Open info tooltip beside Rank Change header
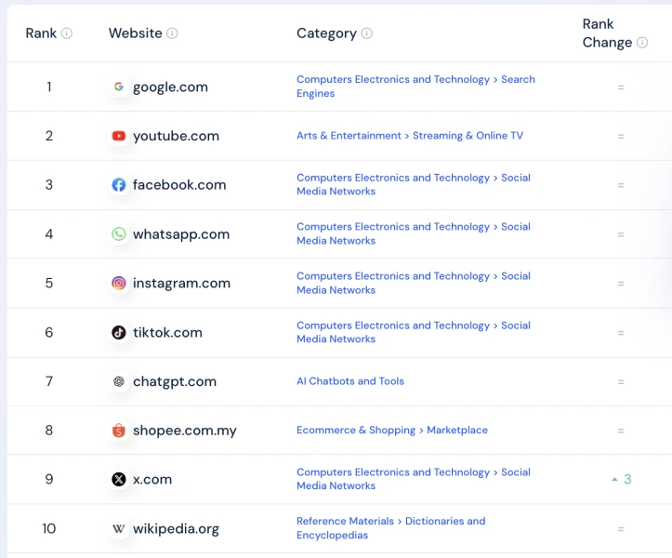Image resolution: width=672 pixels, height=558 pixels. tap(642, 43)
